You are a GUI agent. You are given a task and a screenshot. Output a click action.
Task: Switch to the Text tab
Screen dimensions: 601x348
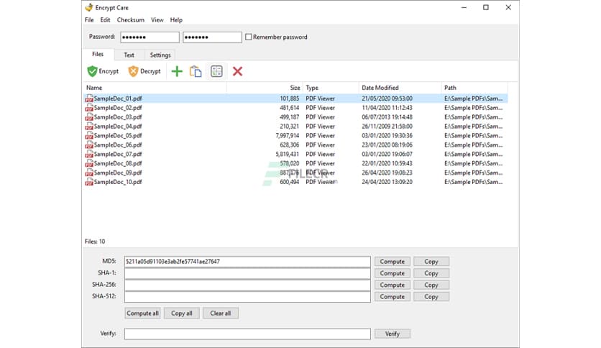[x=129, y=55]
